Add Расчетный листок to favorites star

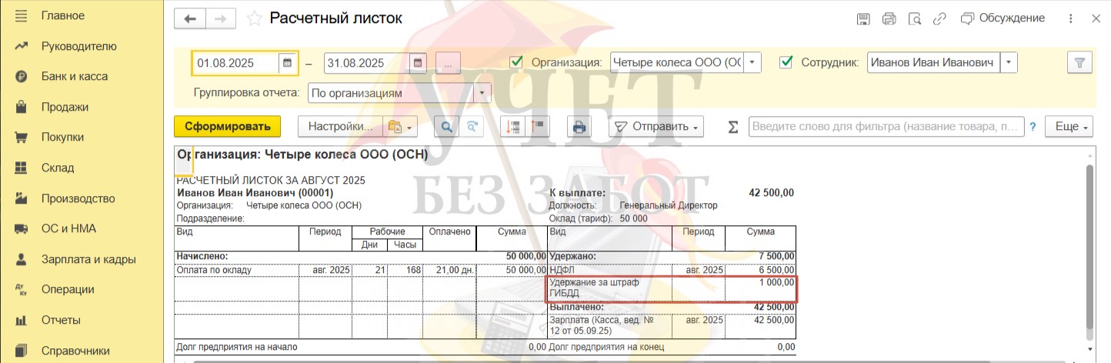pos(255,18)
